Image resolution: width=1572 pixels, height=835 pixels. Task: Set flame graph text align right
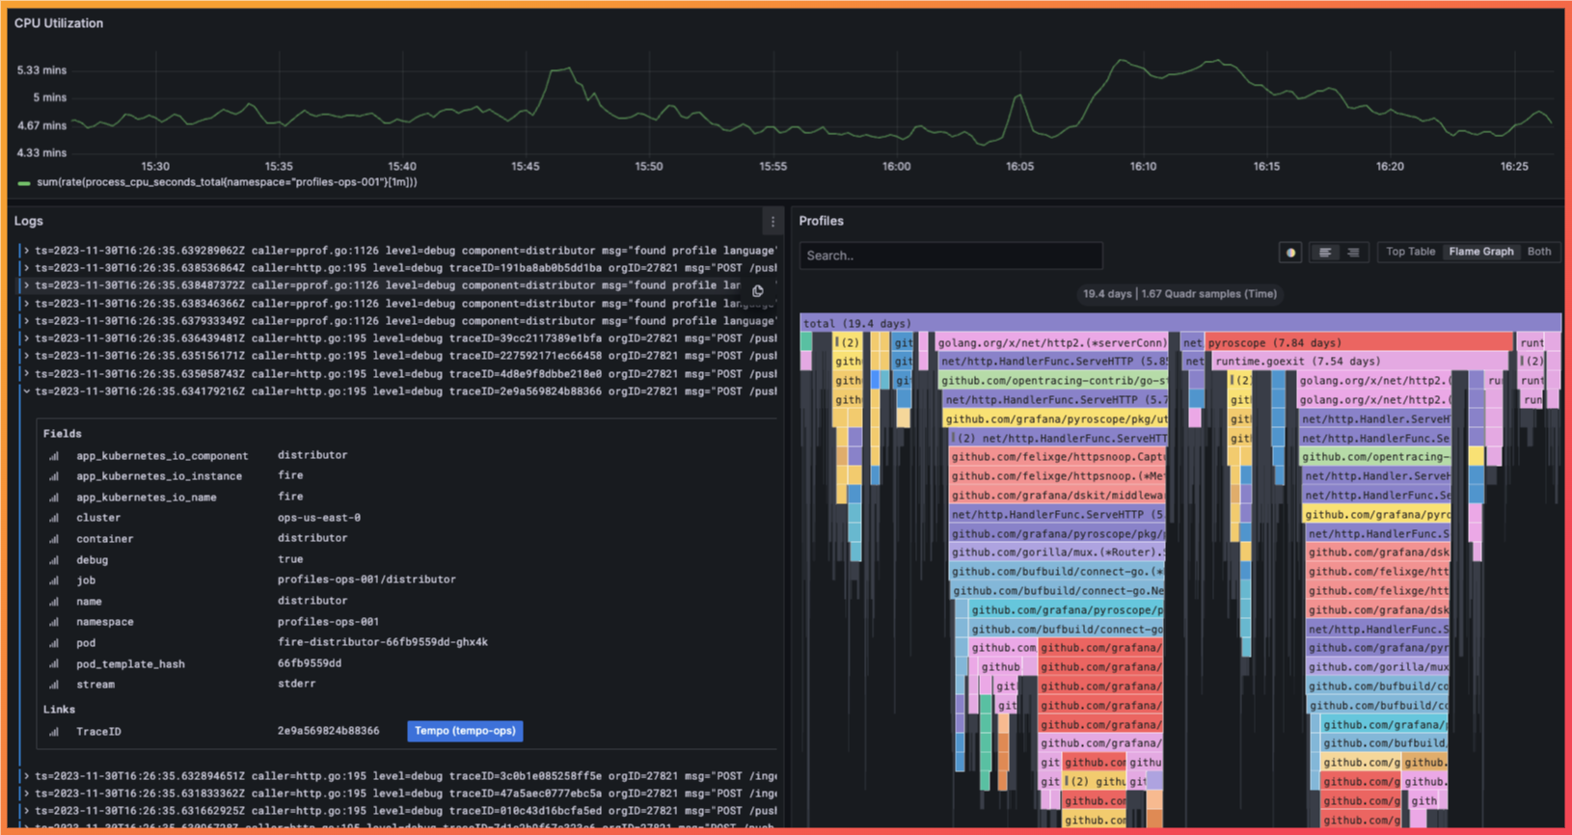coord(1353,253)
